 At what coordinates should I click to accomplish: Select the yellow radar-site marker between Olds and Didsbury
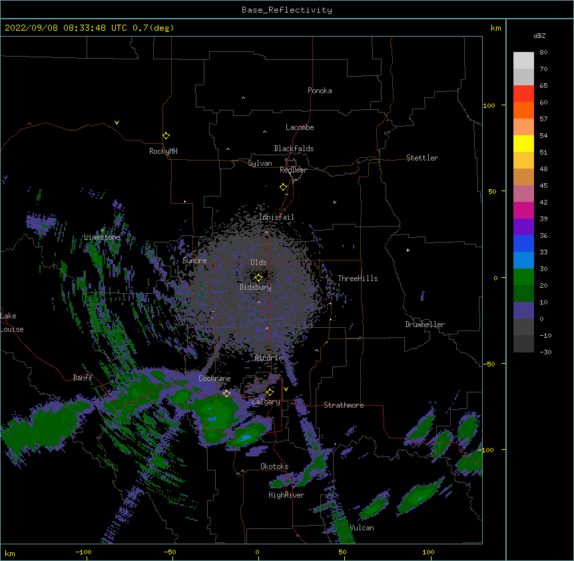(259, 278)
